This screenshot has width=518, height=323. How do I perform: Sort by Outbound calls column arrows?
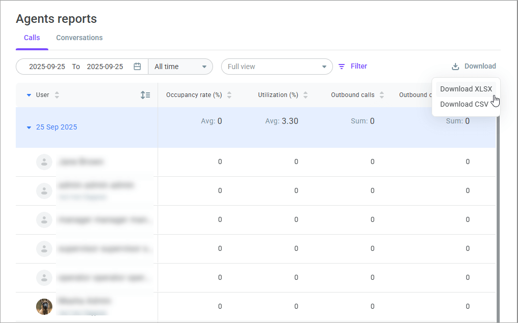tap(382, 95)
